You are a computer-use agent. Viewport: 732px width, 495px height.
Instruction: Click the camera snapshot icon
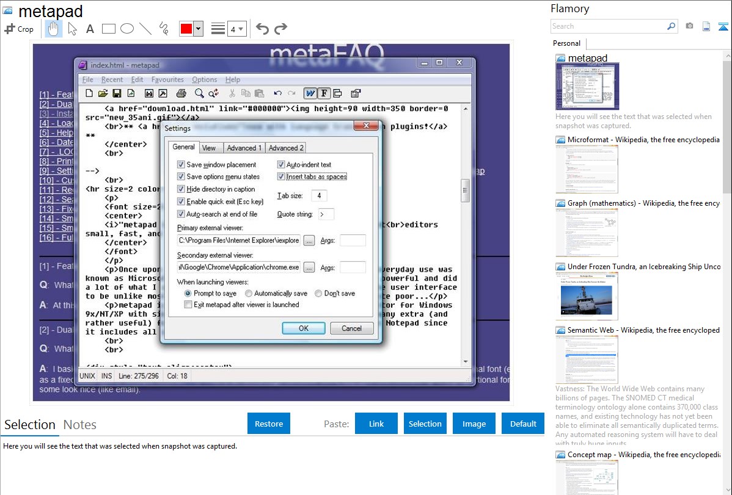coord(689,26)
